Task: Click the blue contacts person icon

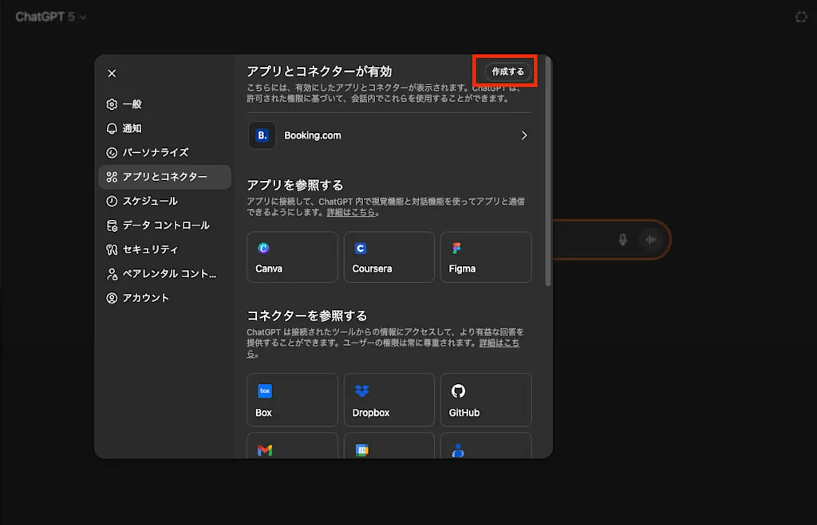Action: click(x=458, y=451)
